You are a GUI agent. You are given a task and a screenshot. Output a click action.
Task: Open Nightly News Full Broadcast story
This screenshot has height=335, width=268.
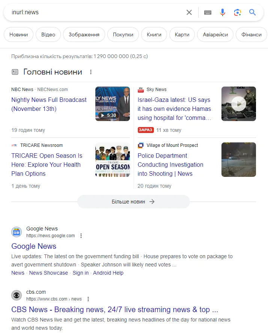49,104
